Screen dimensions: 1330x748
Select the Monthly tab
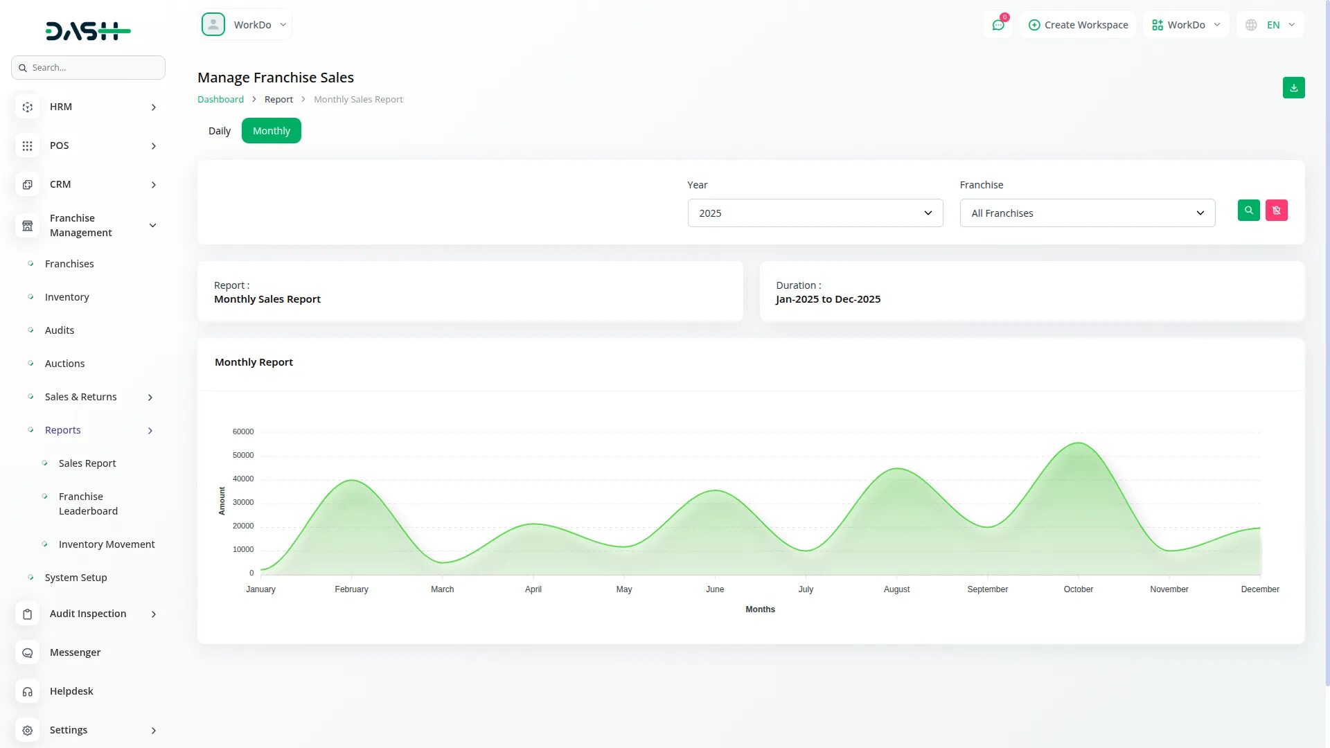(x=271, y=131)
